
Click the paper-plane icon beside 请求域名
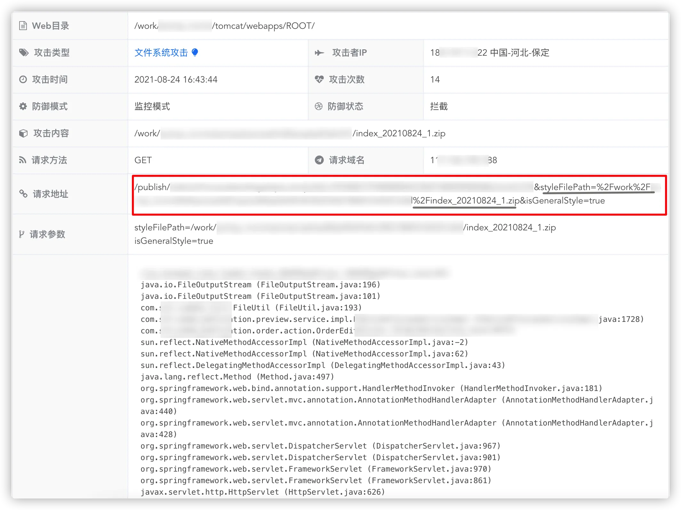point(319,160)
